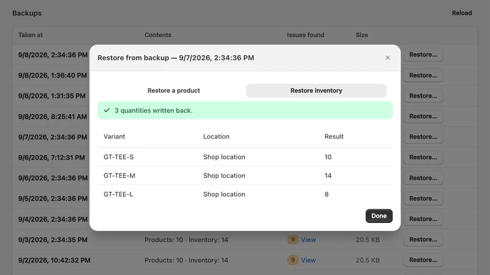The image size is (490, 275).
Task: Click 20.5 KB size on 9/2/2026 row
Action: 367,260
